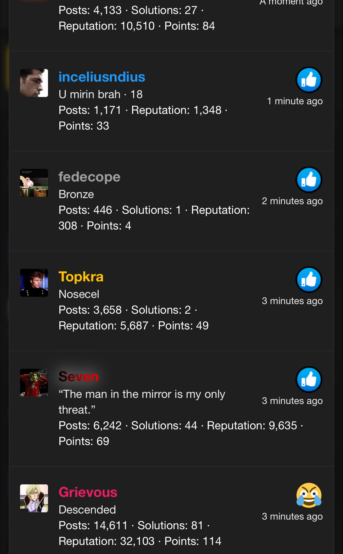The width and height of the screenshot is (343, 554).
Task: Click the "1 minute ago" timestamp
Action: [295, 101]
